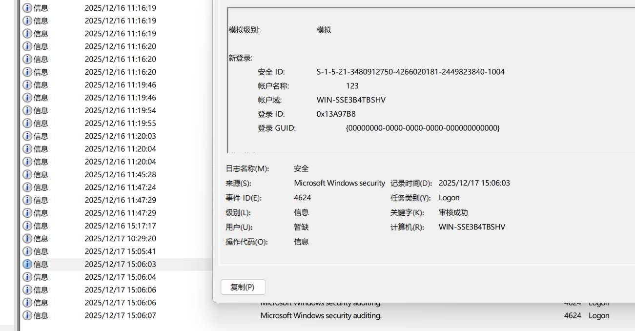Select the info icon of the 15:05:41 event
This screenshot has height=331, width=635.
point(28,251)
